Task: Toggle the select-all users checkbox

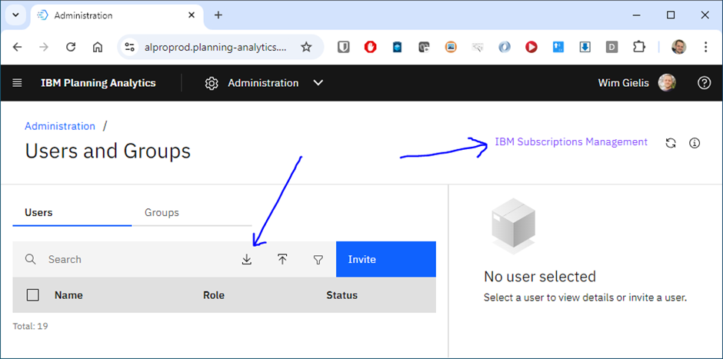Action: 33,295
